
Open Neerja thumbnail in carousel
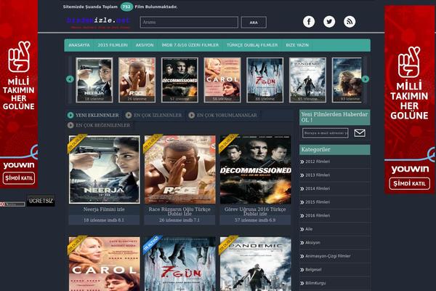[x=94, y=80]
